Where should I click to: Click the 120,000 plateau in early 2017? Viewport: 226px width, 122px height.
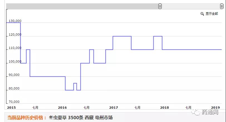(x=122, y=36)
